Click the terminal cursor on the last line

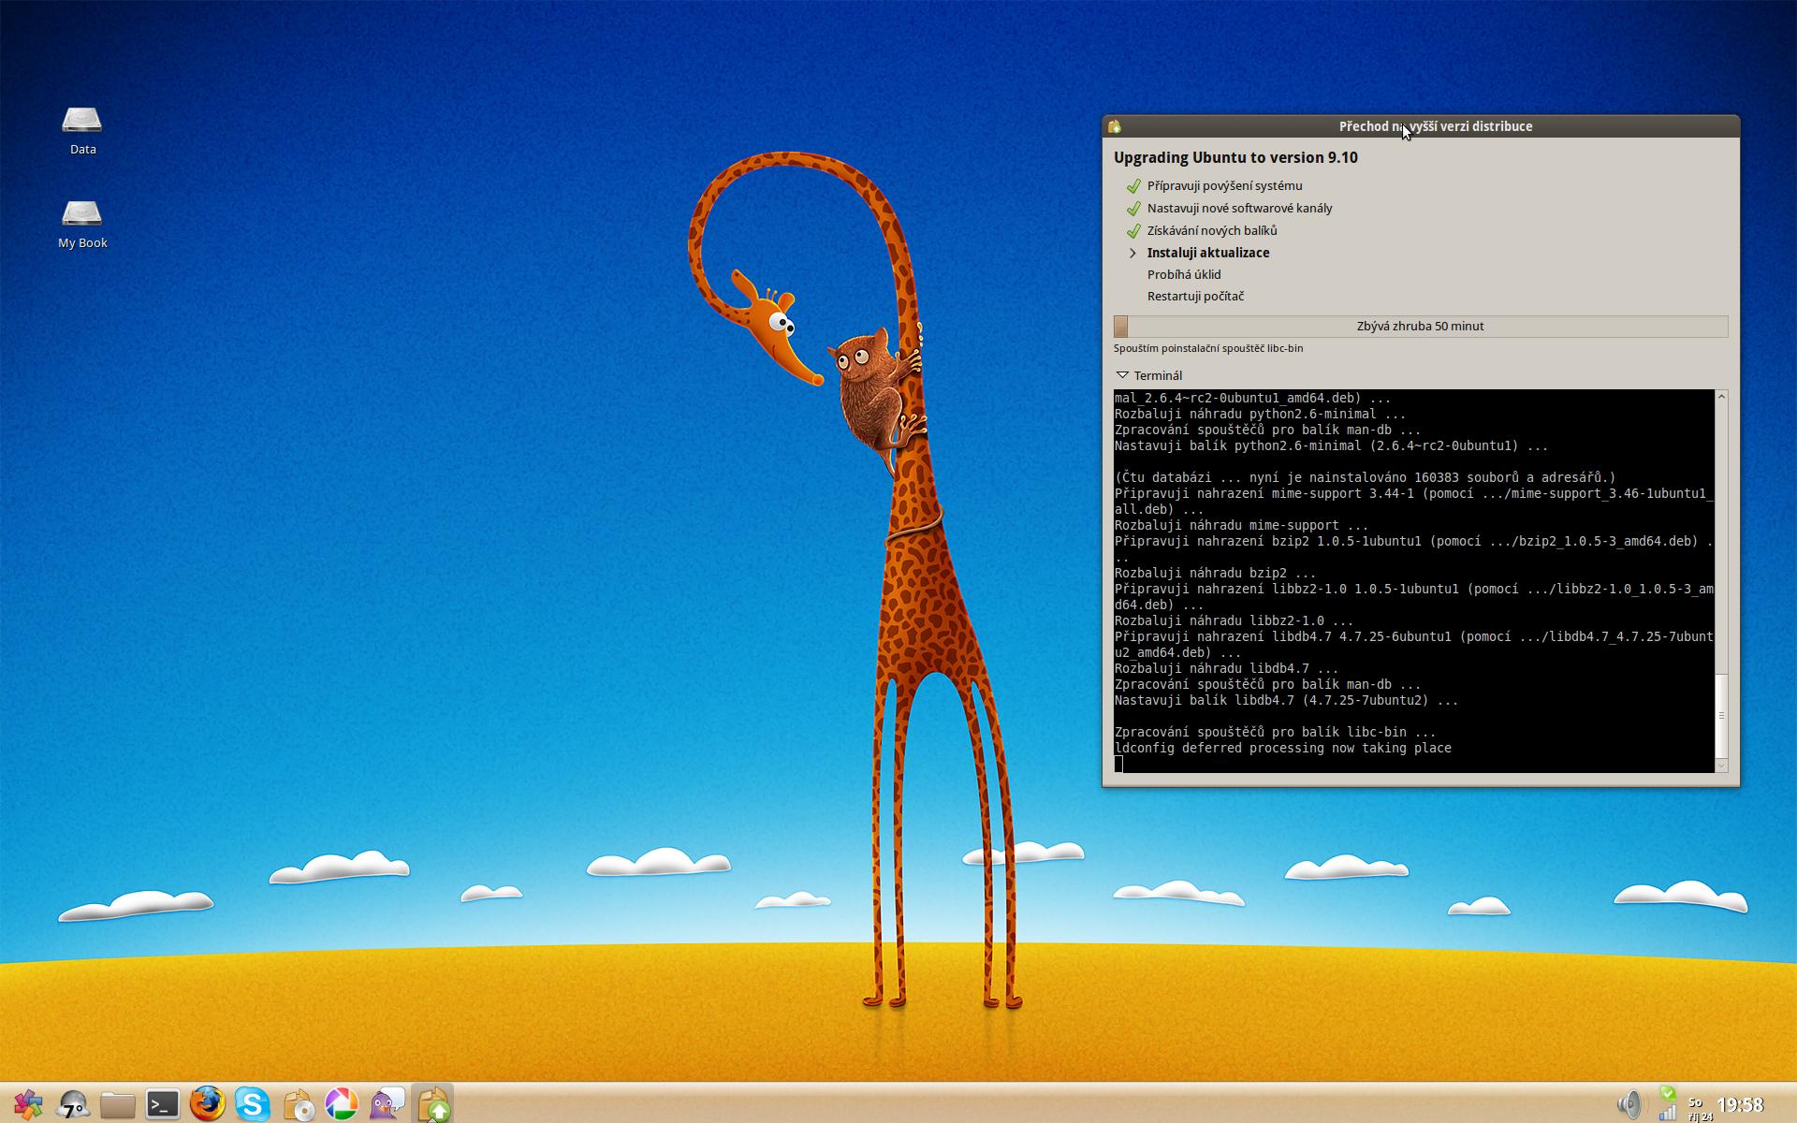[x=1118, y=765]
